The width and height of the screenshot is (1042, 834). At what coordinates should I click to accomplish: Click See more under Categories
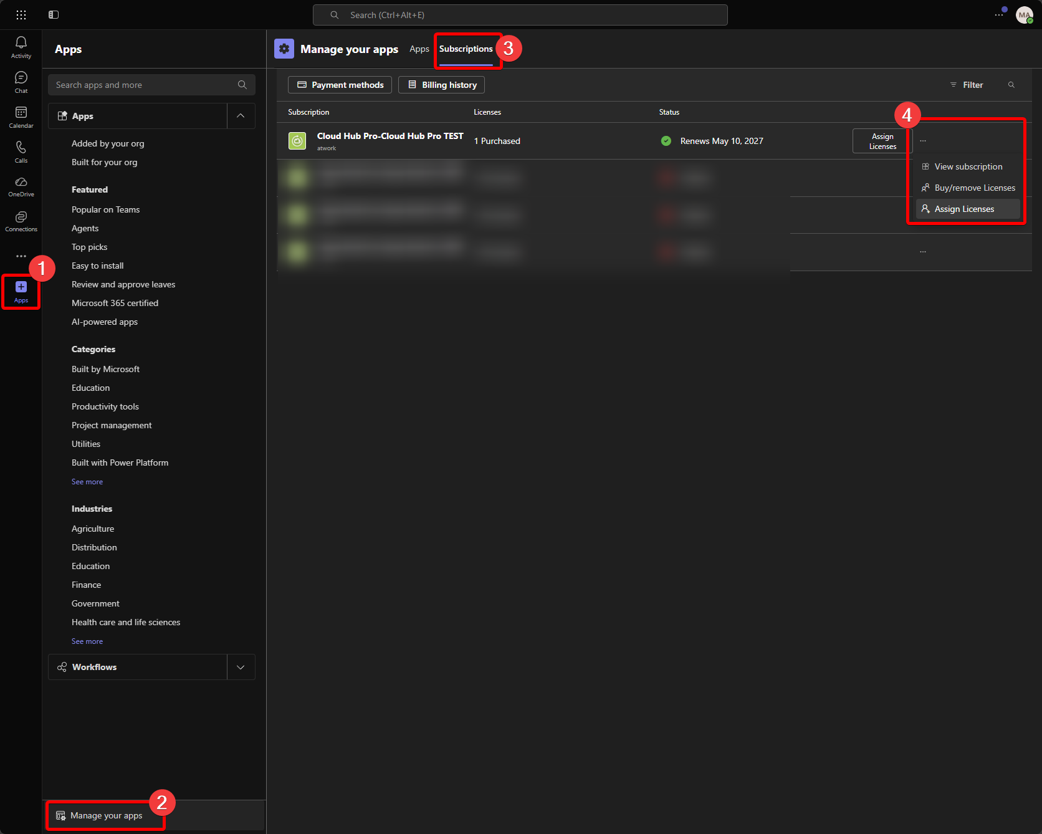[x=87, y=482]
